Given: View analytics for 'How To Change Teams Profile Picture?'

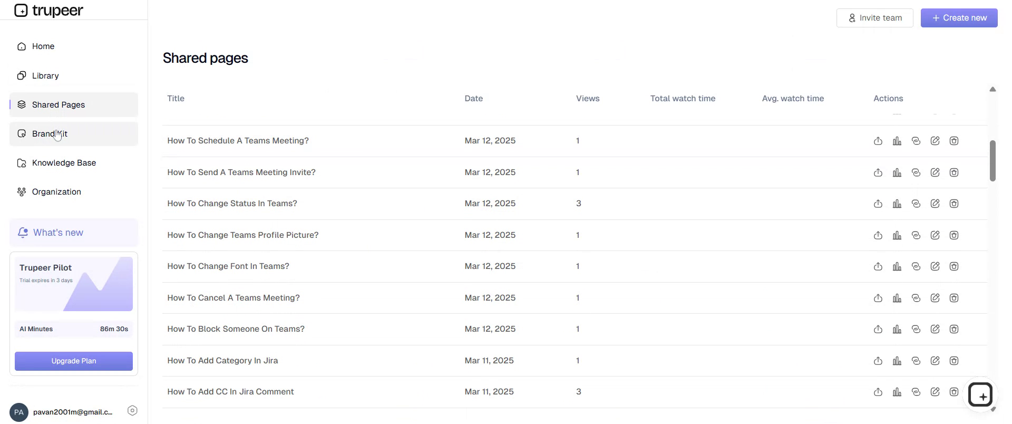Looking at the screenshot, I should [897, 235].
